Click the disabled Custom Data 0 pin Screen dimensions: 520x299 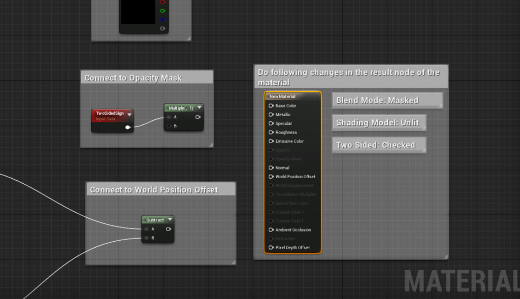tap(271, 212)
